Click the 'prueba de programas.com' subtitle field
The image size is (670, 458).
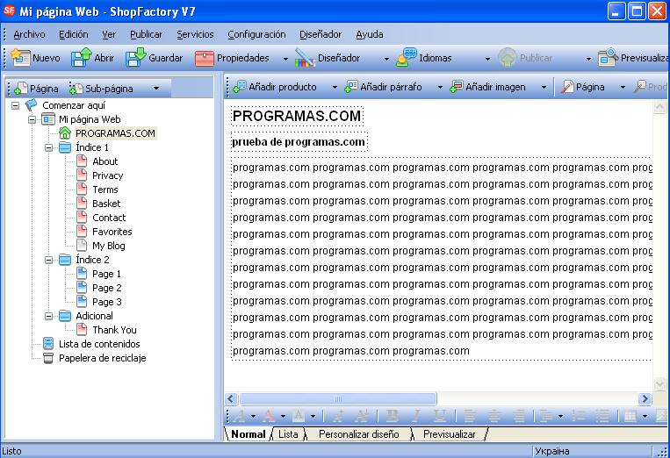[x=299, y=142]
